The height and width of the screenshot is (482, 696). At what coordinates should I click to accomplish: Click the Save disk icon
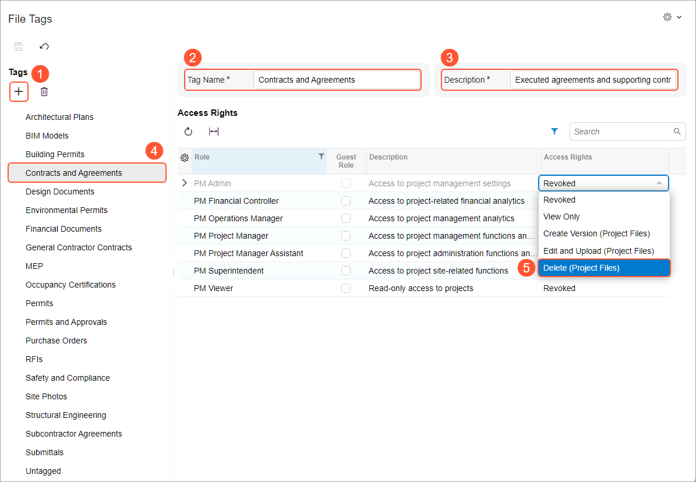(x=19, y=46)
